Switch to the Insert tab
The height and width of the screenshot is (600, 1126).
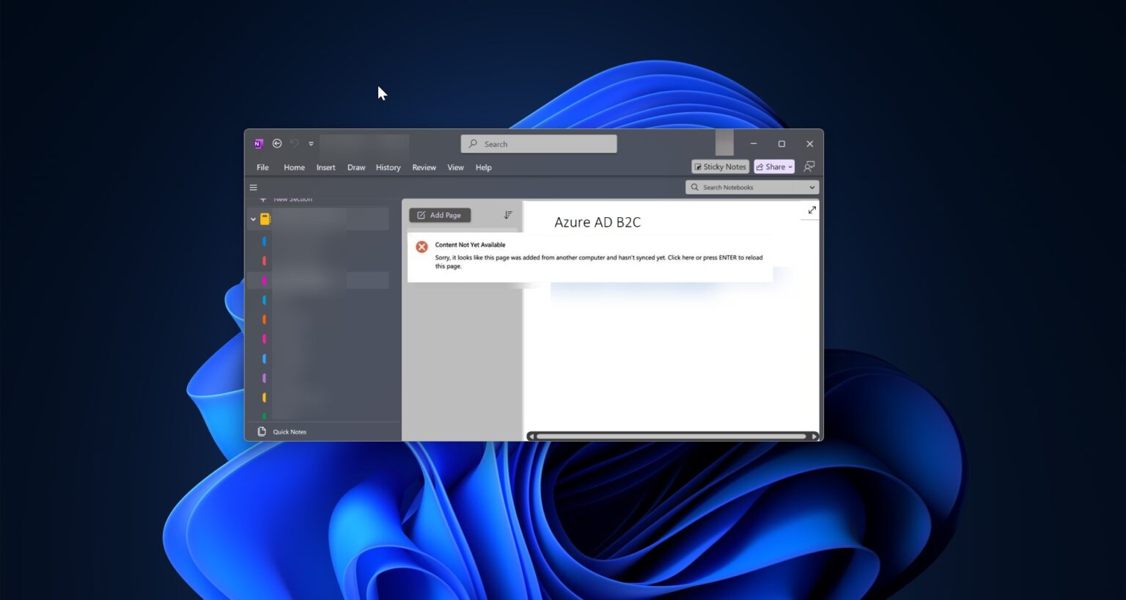click(x=325, y=167)
